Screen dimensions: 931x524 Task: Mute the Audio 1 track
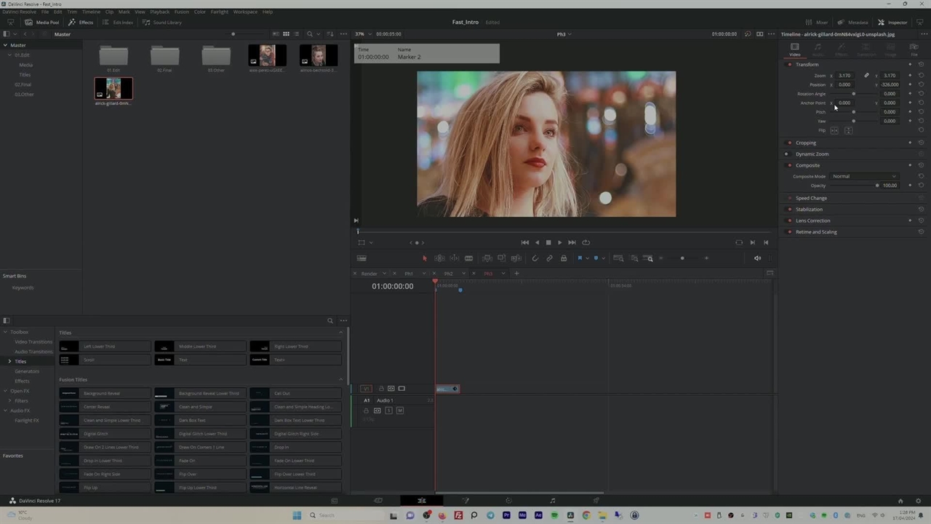(x=399, y=410)
